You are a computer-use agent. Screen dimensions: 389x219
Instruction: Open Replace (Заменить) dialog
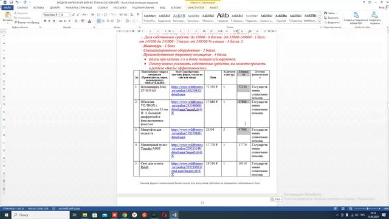pyautogui.click(x=331, y=18)
